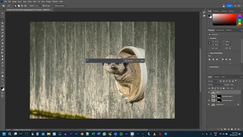Hide Generative Layer 2 eye icon
Image resolution: width=243 pixels, height=137 pixels.
pyautogui.click(x=209, y=100)
